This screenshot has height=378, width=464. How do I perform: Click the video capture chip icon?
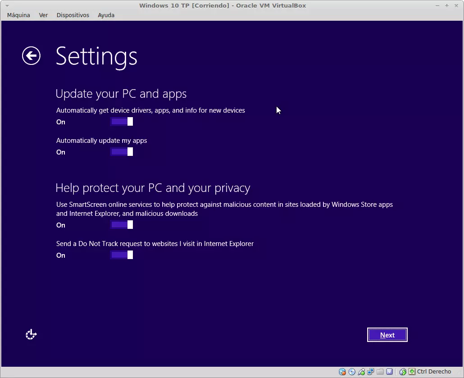[390, 372]
